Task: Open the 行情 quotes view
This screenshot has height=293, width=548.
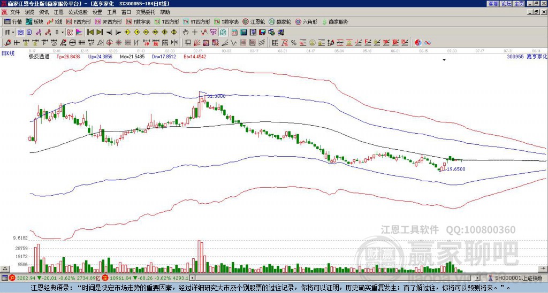Action: (13, 21)
